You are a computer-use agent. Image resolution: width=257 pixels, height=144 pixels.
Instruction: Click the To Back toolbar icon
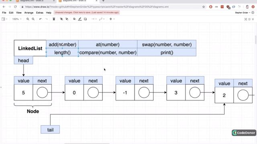[67, 19]
